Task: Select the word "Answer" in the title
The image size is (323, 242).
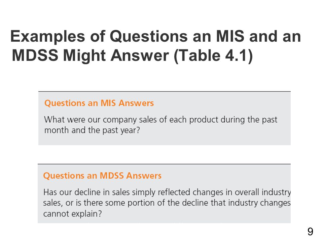Action: point(140,55)
